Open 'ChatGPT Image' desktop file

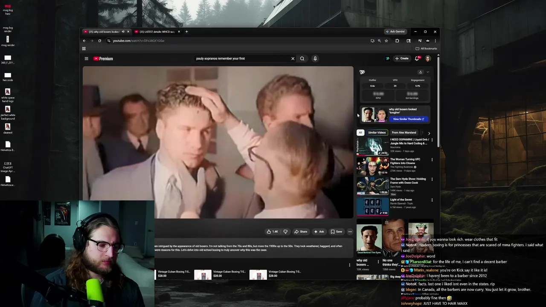[x=8, y=167]
